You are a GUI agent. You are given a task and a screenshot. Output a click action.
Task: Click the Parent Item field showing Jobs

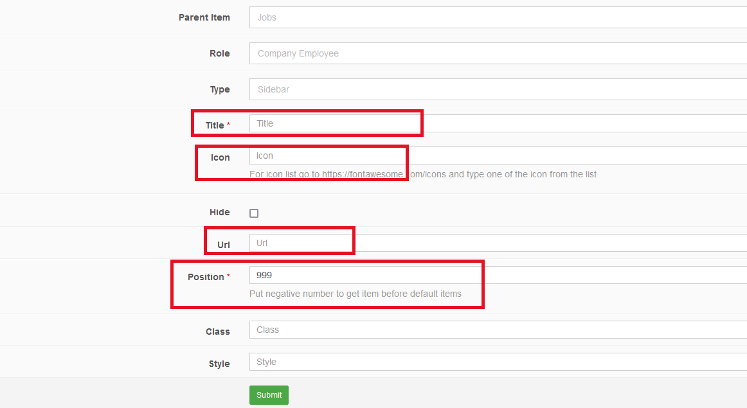(450, 17)
